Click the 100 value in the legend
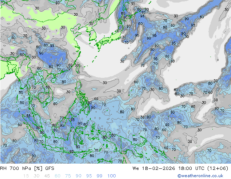231x179 pixels. pos(111,176)
